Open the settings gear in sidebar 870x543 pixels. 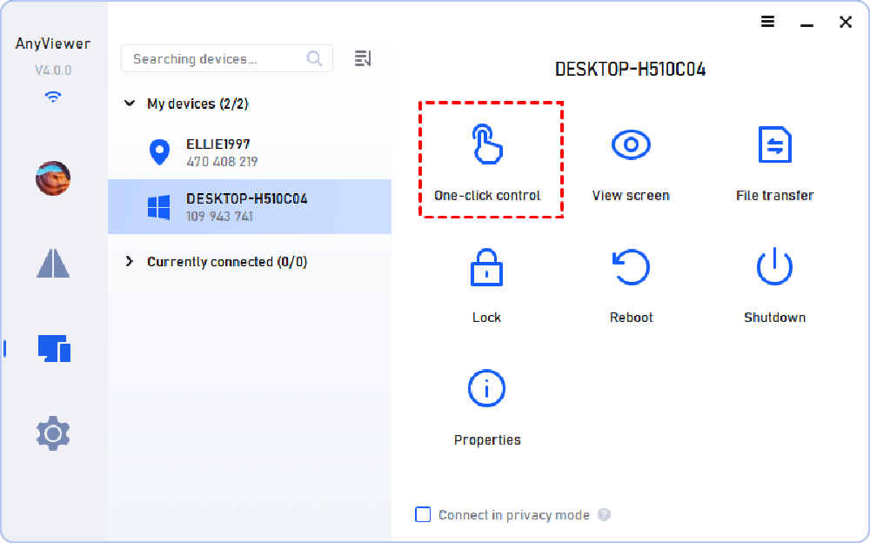(x=53, y=432)
